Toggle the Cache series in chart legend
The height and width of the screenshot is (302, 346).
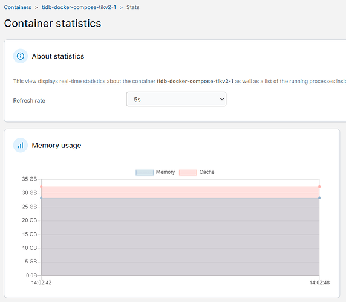point(197,172)
